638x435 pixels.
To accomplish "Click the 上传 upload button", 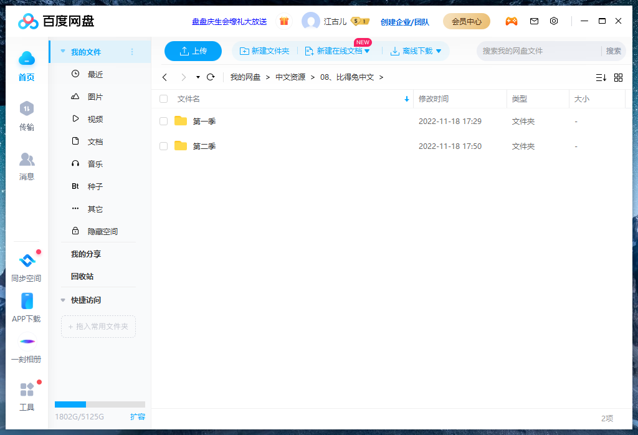I will (193, 50).
